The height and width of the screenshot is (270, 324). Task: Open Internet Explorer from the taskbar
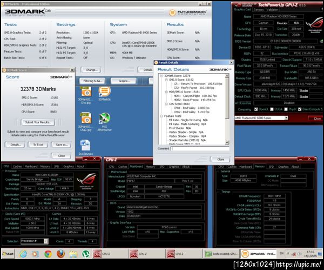(23, 254)
